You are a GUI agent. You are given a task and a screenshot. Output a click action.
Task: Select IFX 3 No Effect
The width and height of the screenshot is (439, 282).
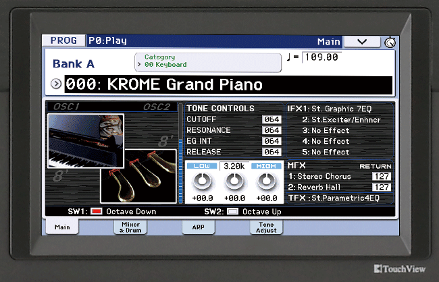click(x=326, y=131)
